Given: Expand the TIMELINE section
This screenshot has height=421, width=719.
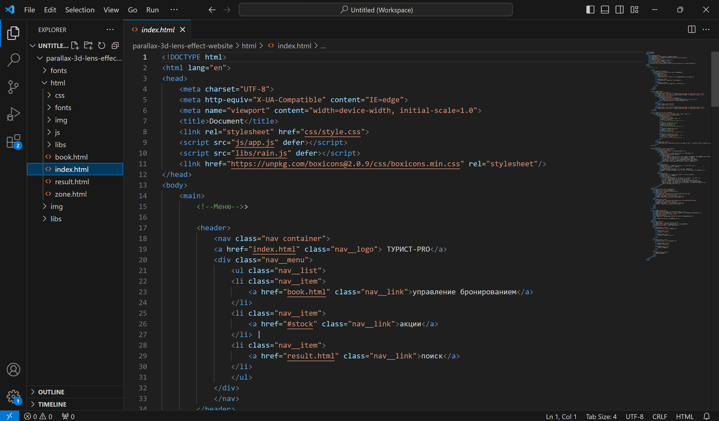Looking at the screenshot, I should tap(52, 404).
